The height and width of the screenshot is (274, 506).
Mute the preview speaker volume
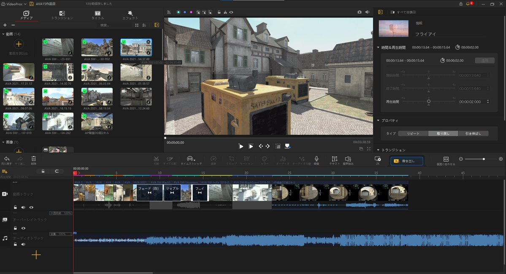pos(367,12)
